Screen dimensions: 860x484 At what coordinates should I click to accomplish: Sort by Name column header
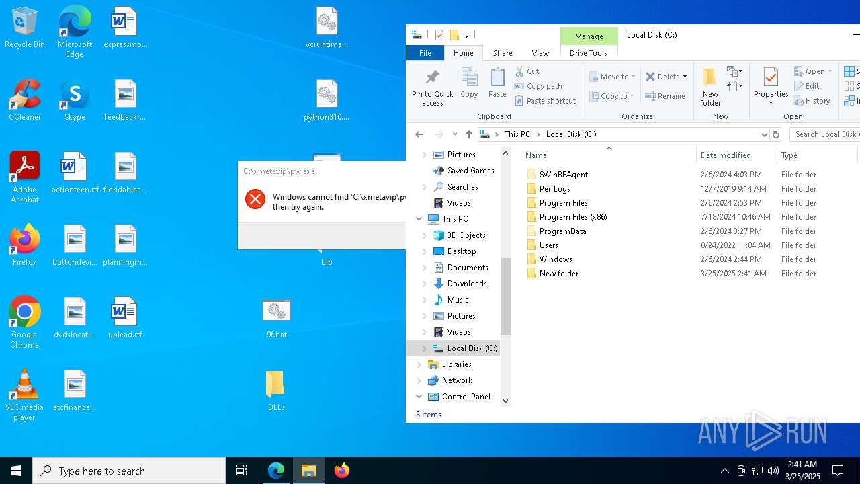tap(608, 155)
